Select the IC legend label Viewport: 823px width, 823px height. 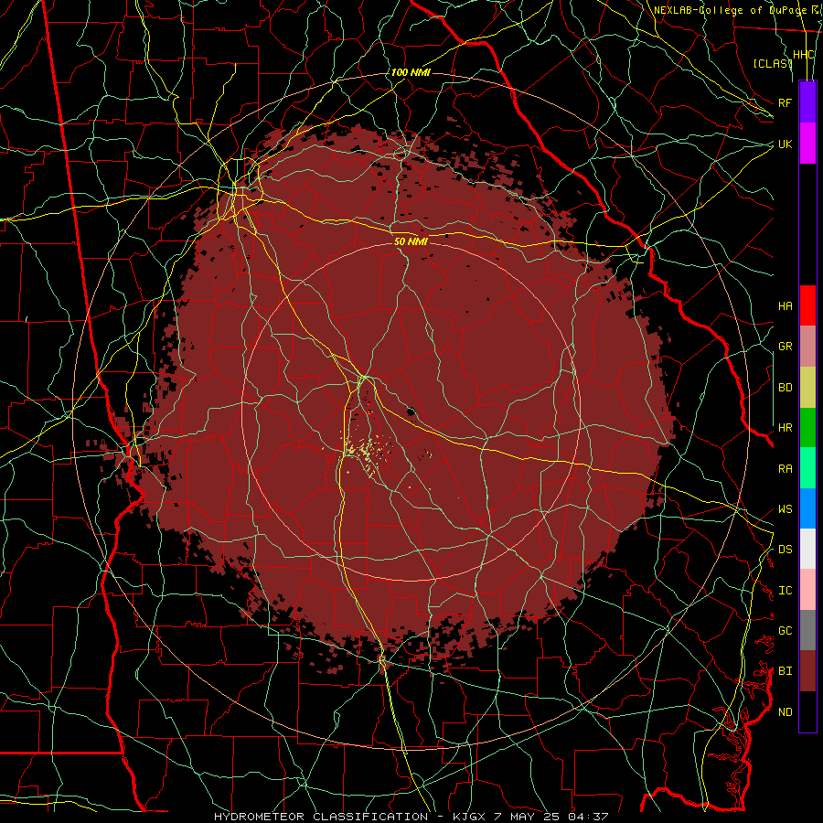tap(785, 591)
